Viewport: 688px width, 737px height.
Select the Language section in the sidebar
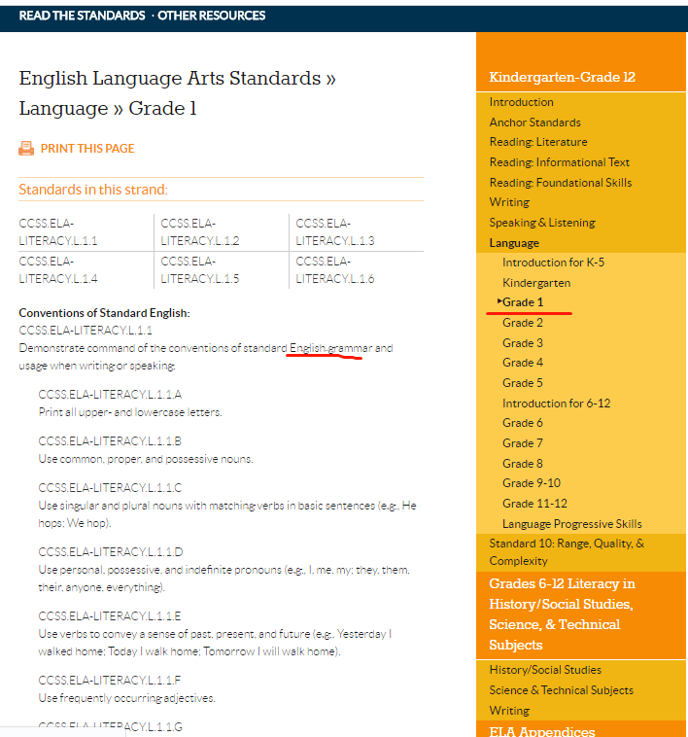click(x=514, y=243)
